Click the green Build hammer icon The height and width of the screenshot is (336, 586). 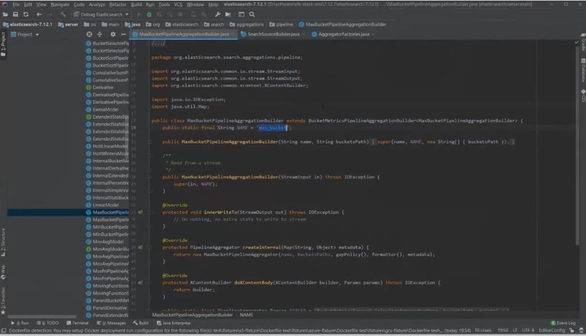tap(63, 14)
